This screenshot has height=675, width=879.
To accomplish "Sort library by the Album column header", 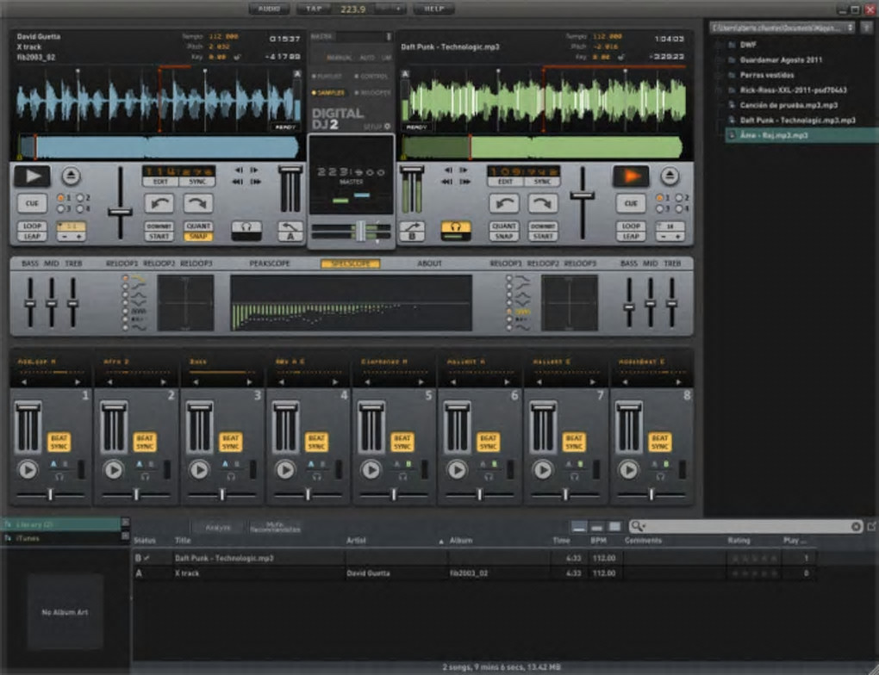I will [x=461, y=541].
